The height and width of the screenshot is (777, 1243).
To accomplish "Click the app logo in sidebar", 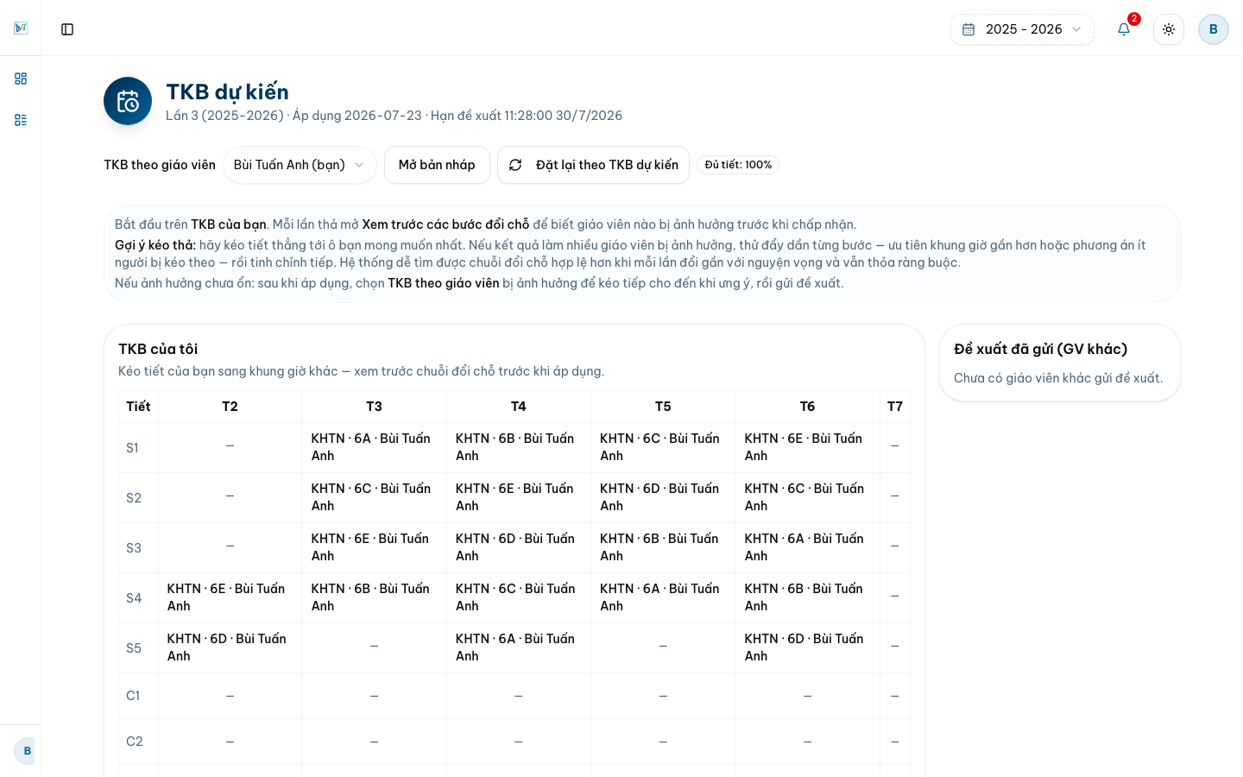I will [21, 28].
